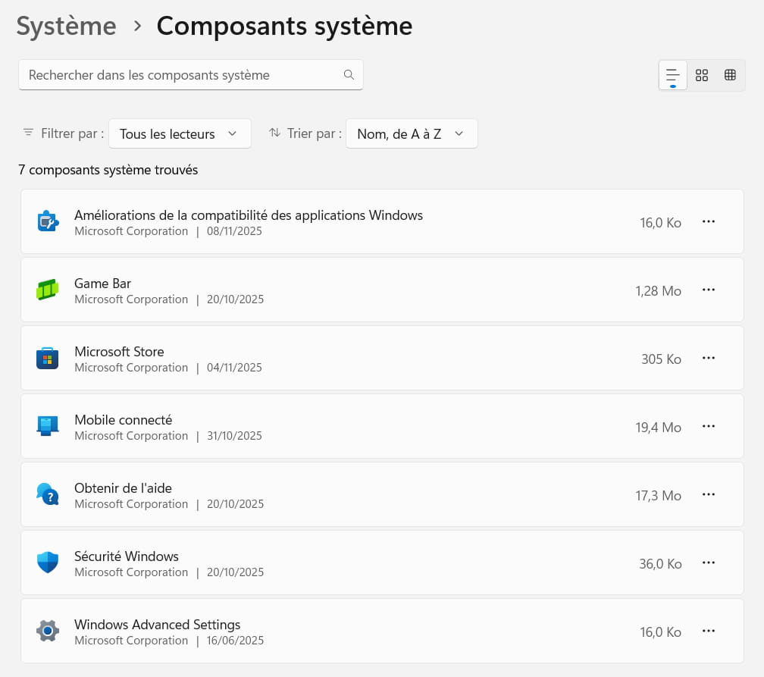Select the Windows Advanced Settings entry name
Viewport: 764px width, 677px height.
pyautogui.click(x=157, y=625)
